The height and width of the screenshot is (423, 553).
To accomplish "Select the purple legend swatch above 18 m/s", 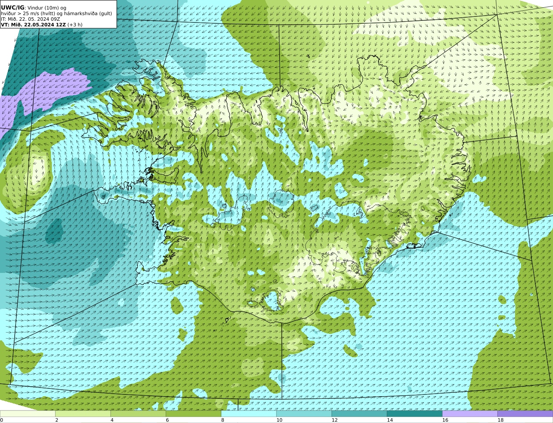I will click(x=525, y=413).
